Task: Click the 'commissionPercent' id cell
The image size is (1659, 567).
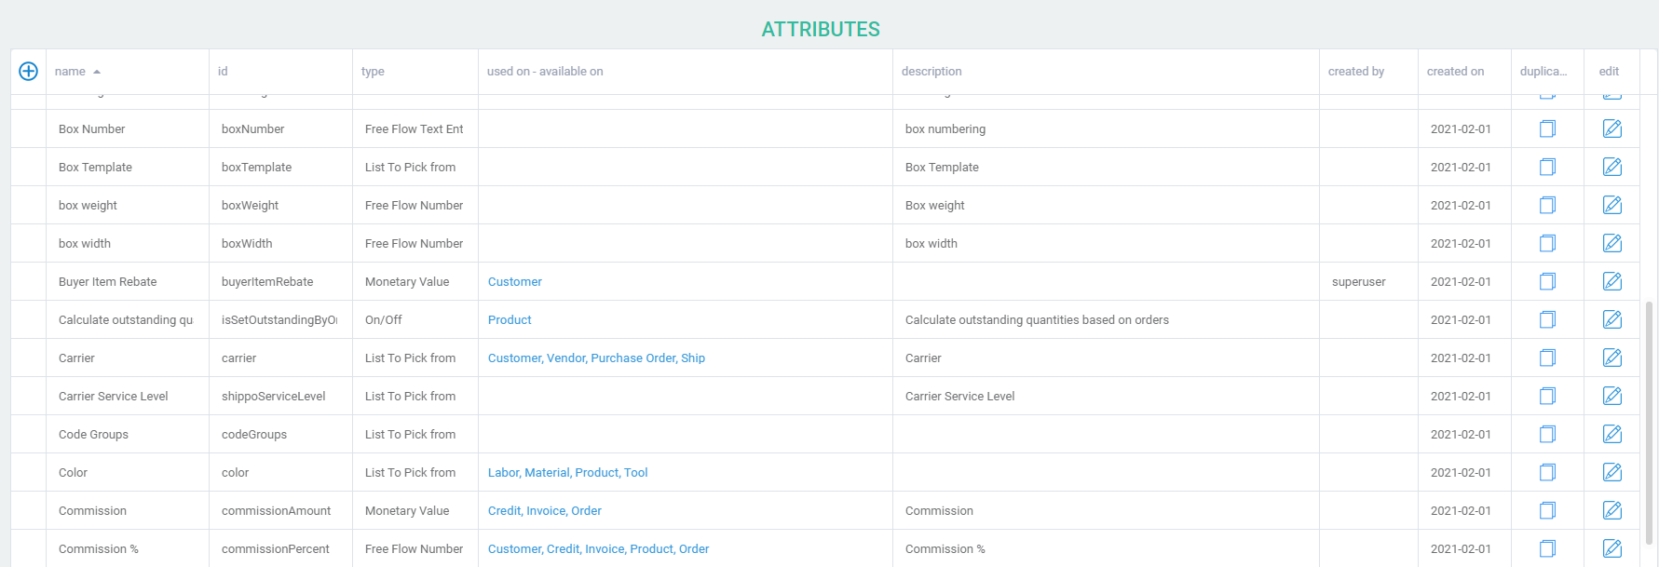Action: [x=280, y=548]
